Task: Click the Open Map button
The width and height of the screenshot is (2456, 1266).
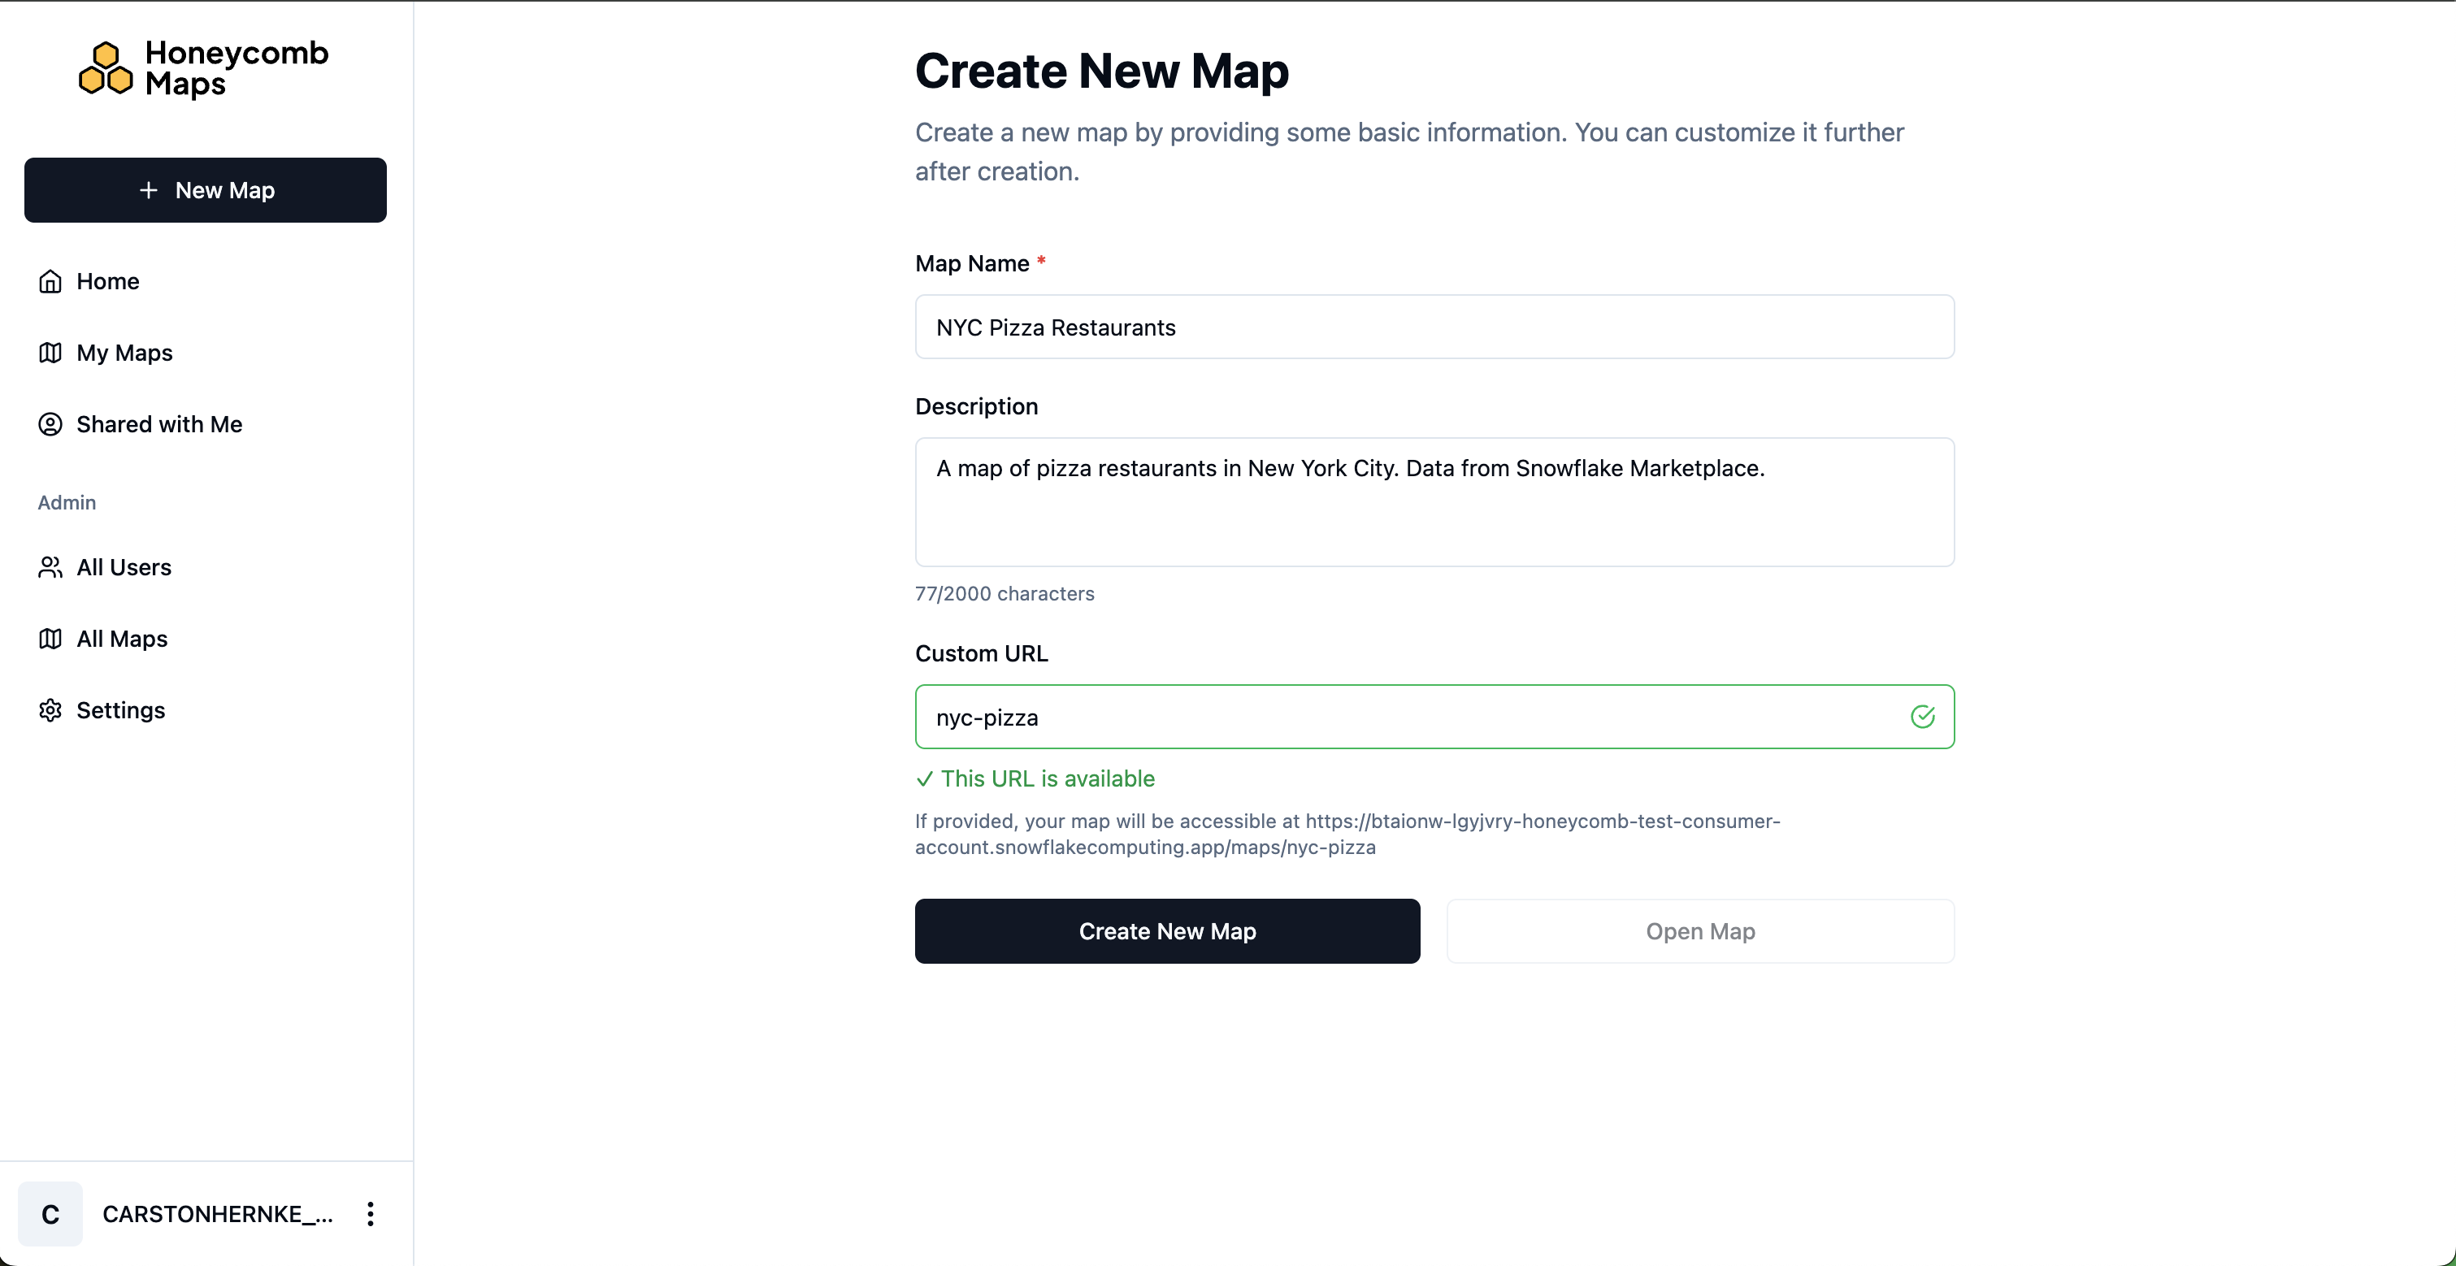Action: tap(1700, 931)
